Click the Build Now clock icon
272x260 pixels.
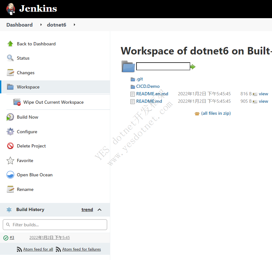coord(10,117)
